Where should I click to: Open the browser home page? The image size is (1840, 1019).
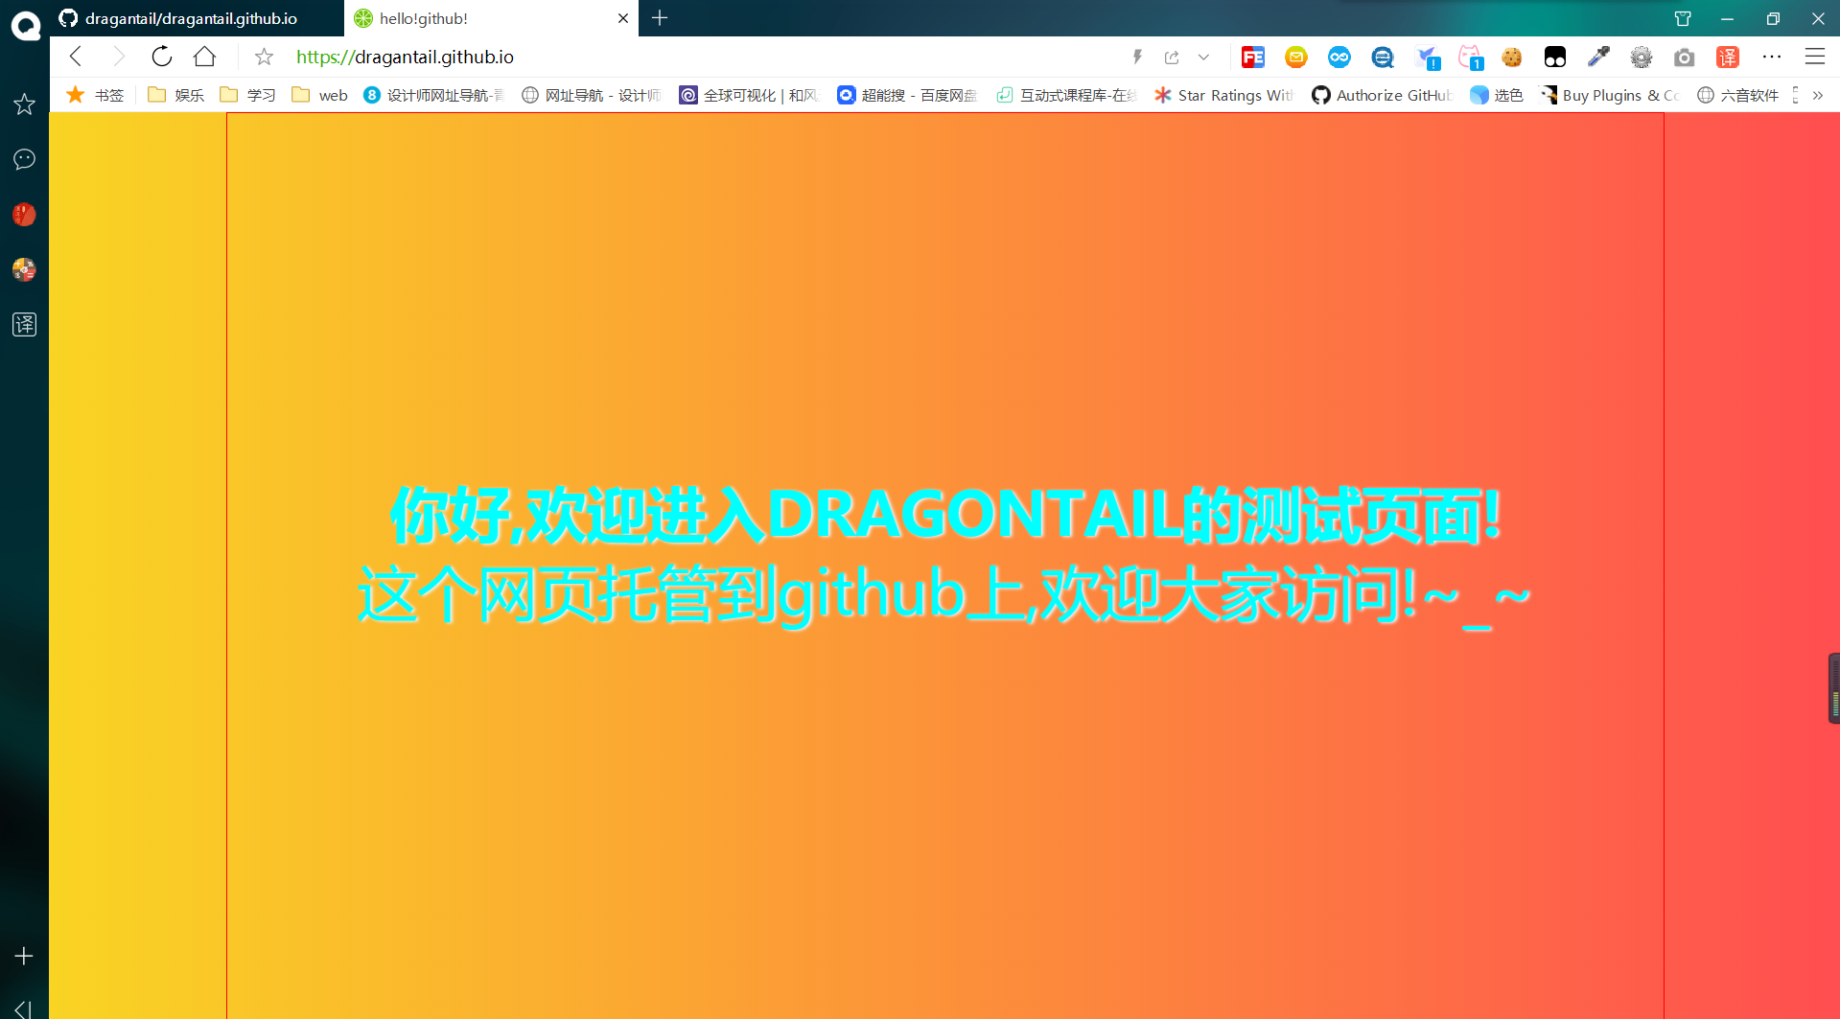(204, 57)
